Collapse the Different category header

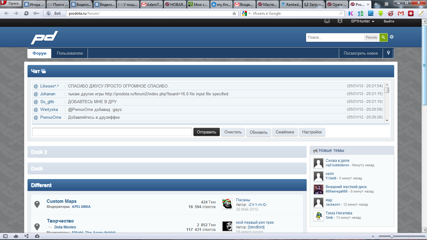click(167, 185)
